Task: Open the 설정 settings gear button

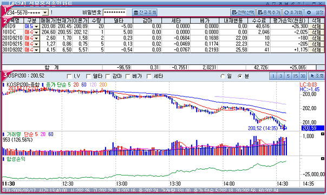Action: point(315,12)
